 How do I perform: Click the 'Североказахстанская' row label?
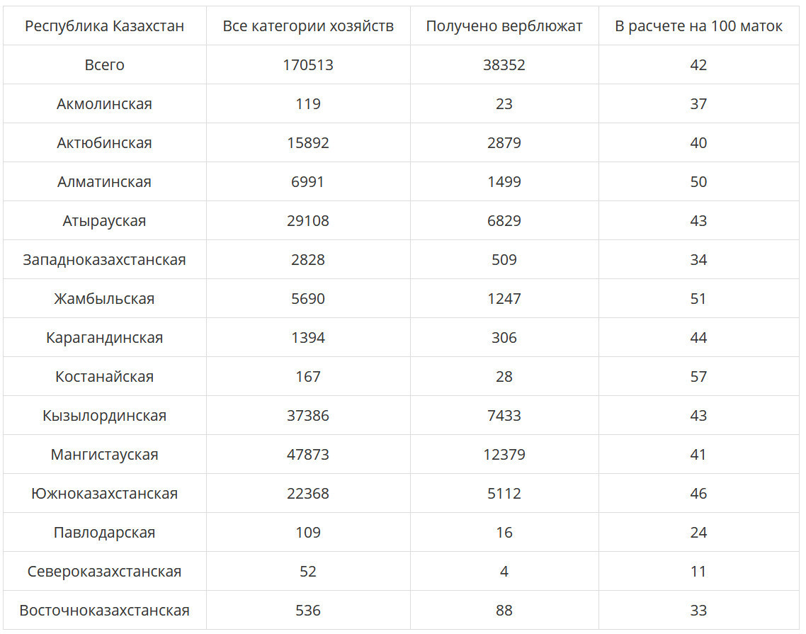click(x=104, y=571)
